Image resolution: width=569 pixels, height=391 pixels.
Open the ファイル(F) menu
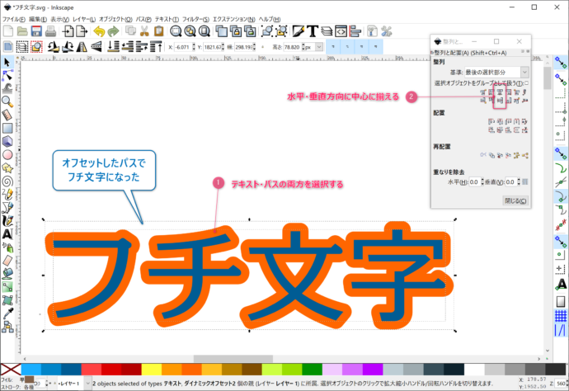pos(14,19)
